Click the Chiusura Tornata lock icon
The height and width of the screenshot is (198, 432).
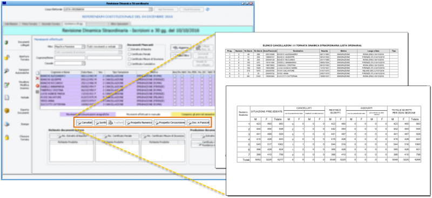[x=7, y=138]
